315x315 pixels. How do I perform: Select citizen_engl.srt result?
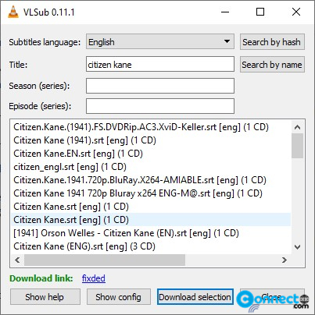click(x=151, y=167)
